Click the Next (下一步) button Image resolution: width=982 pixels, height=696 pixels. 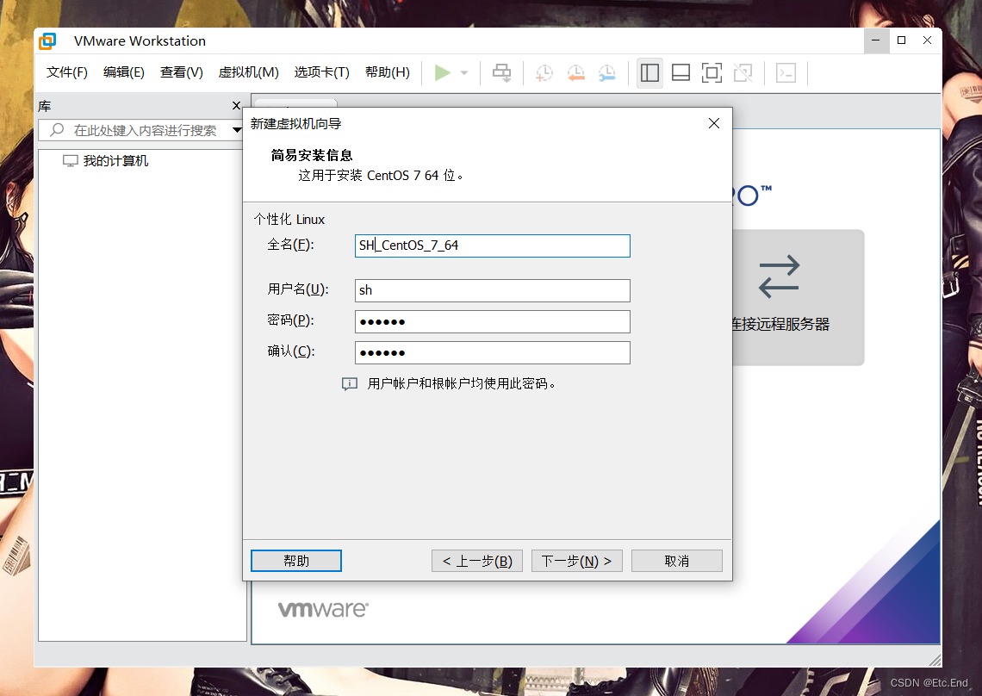click(x=577, y=561)
